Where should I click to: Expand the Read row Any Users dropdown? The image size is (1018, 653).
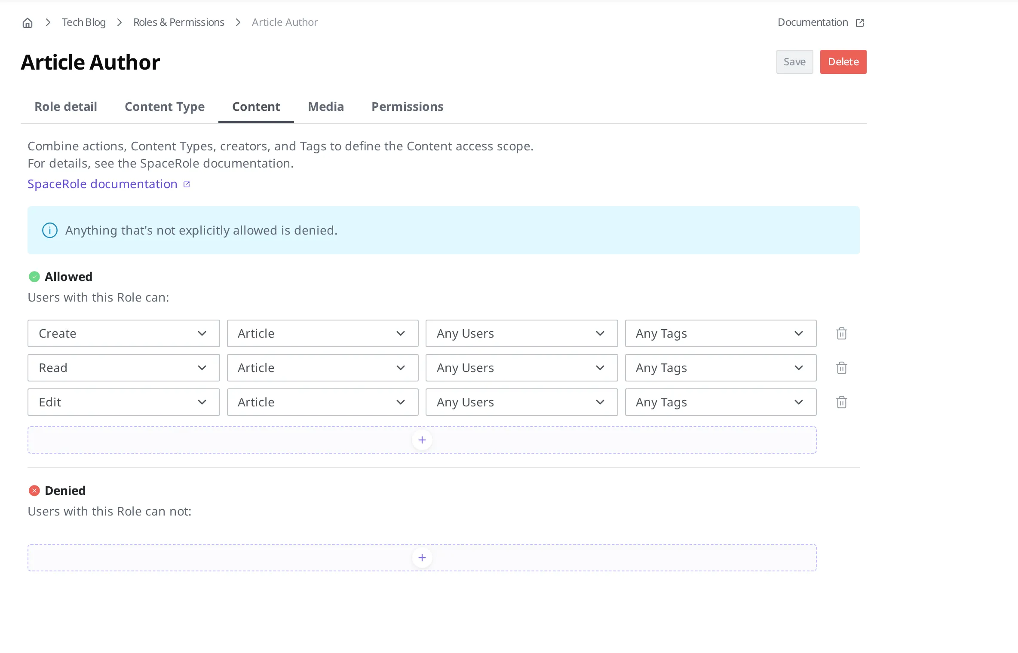coord(521,368)
